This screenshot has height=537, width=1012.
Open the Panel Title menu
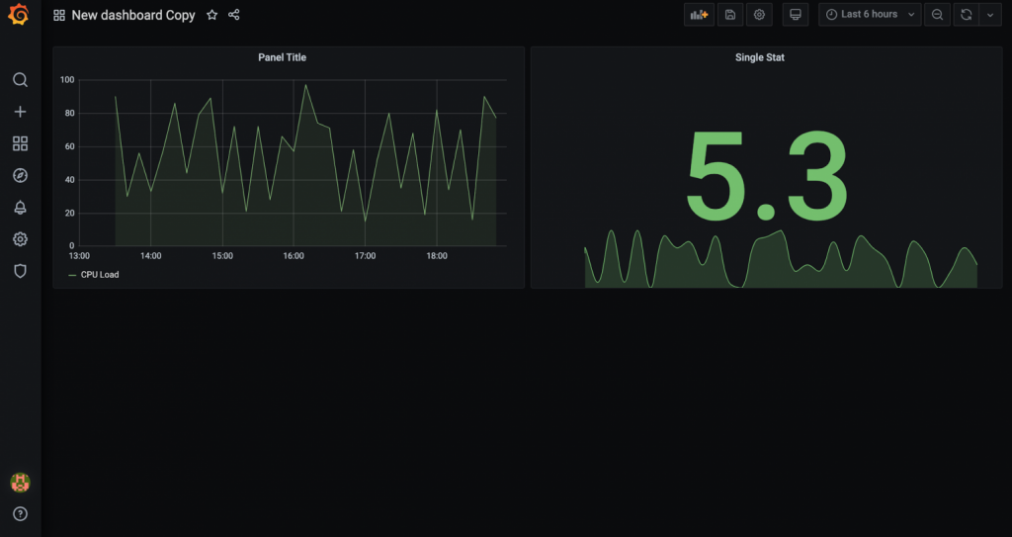click(x=282, y=57)
